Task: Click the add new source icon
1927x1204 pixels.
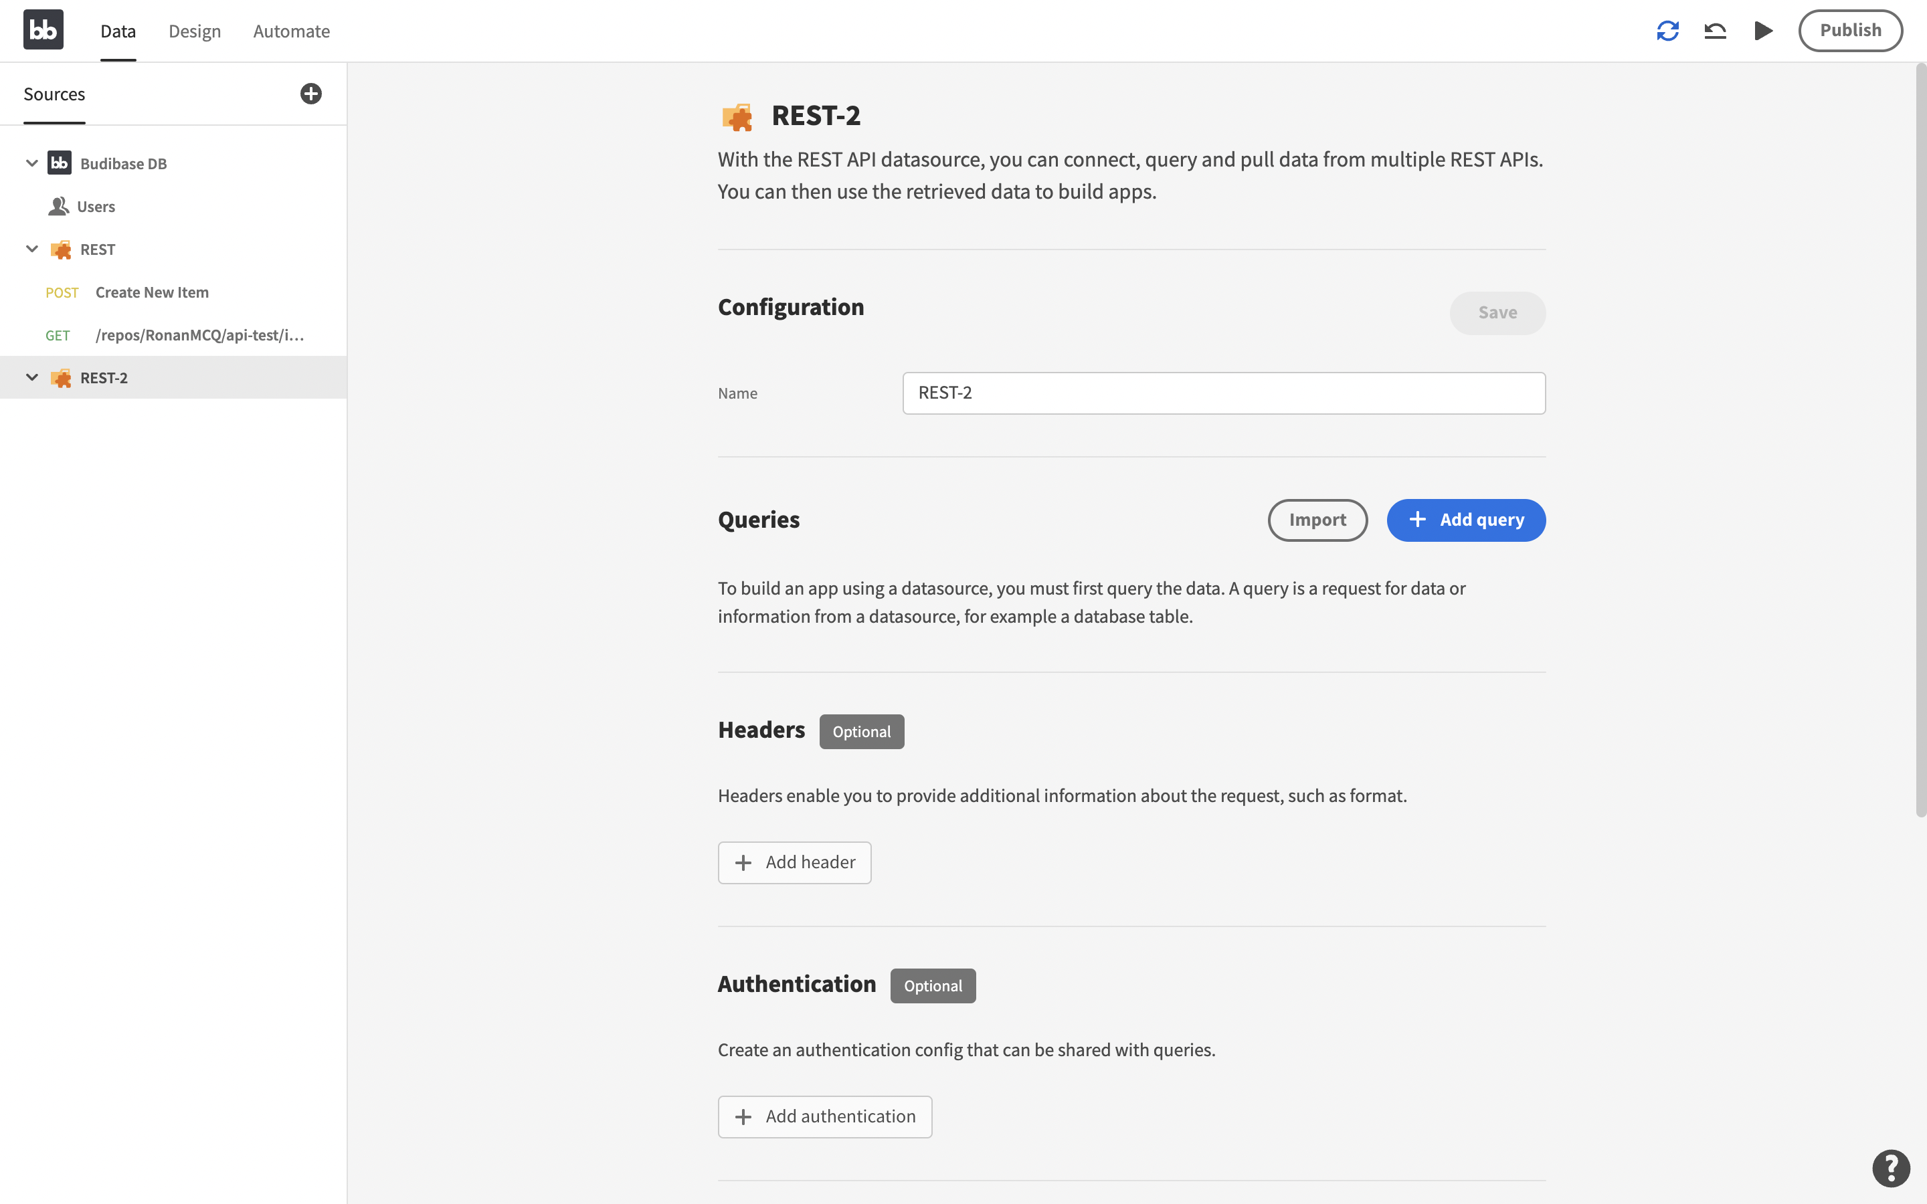Action: 309,93
